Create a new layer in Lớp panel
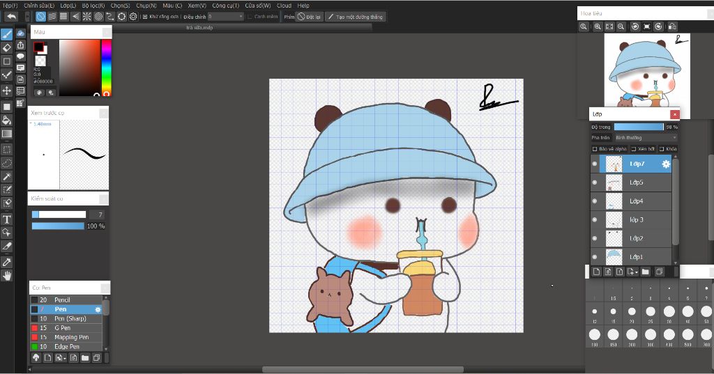The image size is (714, 374). (597, 272)
